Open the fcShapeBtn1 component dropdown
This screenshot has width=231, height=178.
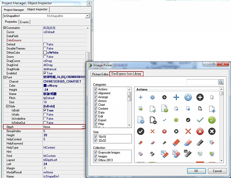click(x=87, y=16)
